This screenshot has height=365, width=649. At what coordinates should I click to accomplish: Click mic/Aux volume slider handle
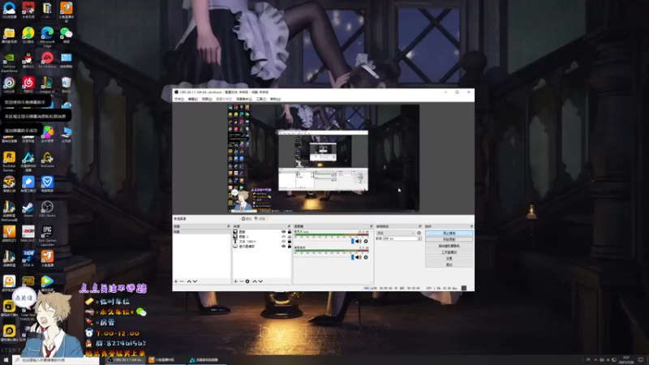pos(353,241)
